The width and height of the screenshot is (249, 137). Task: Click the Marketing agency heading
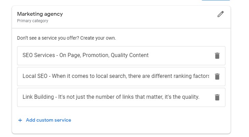click(x=40, y=14)
